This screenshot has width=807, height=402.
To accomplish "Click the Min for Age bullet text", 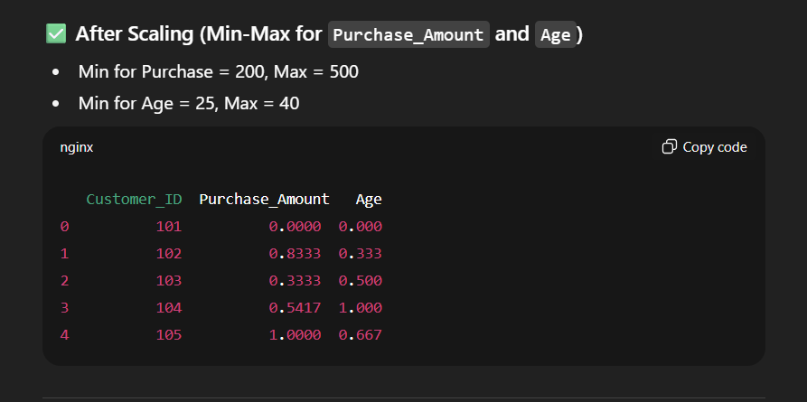I will 189,104.
